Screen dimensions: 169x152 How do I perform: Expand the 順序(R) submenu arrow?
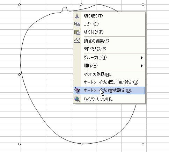click(142, 66)
